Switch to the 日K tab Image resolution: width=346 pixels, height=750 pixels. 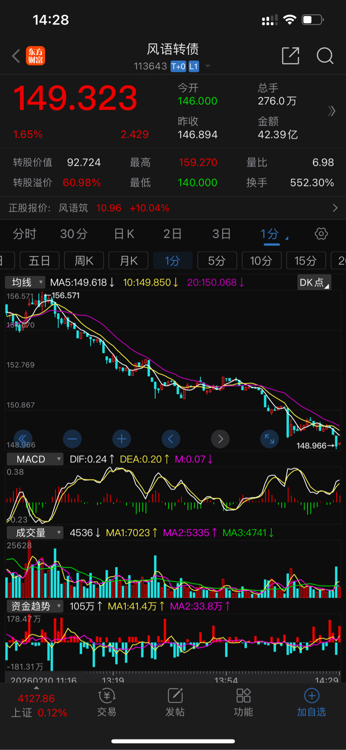(124, 234)
